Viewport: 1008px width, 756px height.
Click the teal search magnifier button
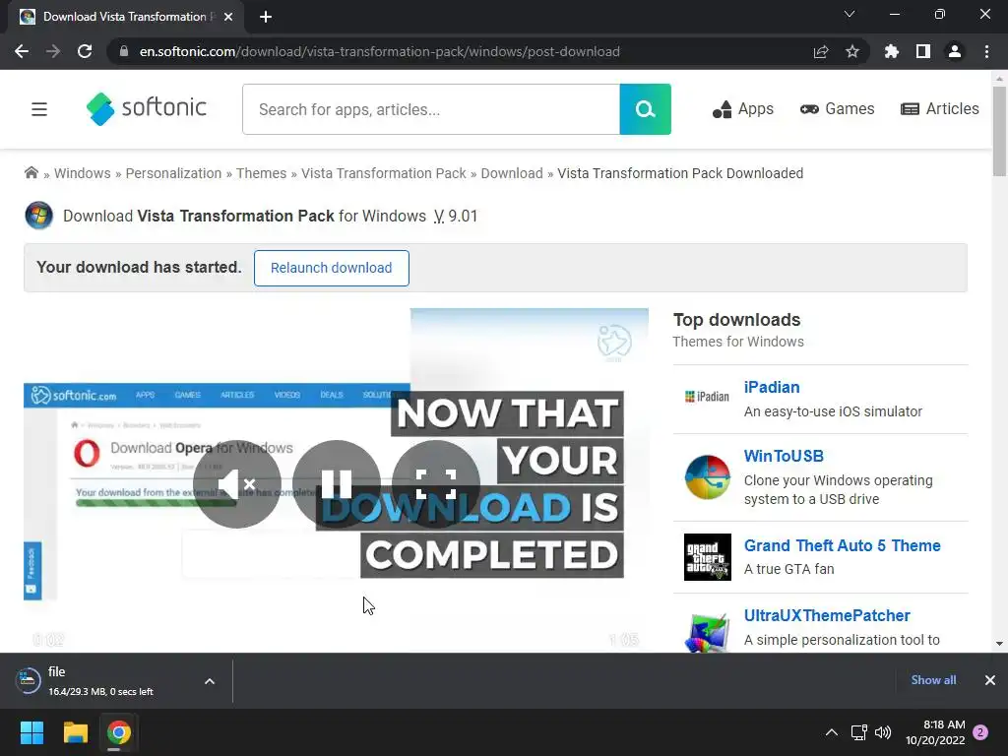[x=645, y=109]
